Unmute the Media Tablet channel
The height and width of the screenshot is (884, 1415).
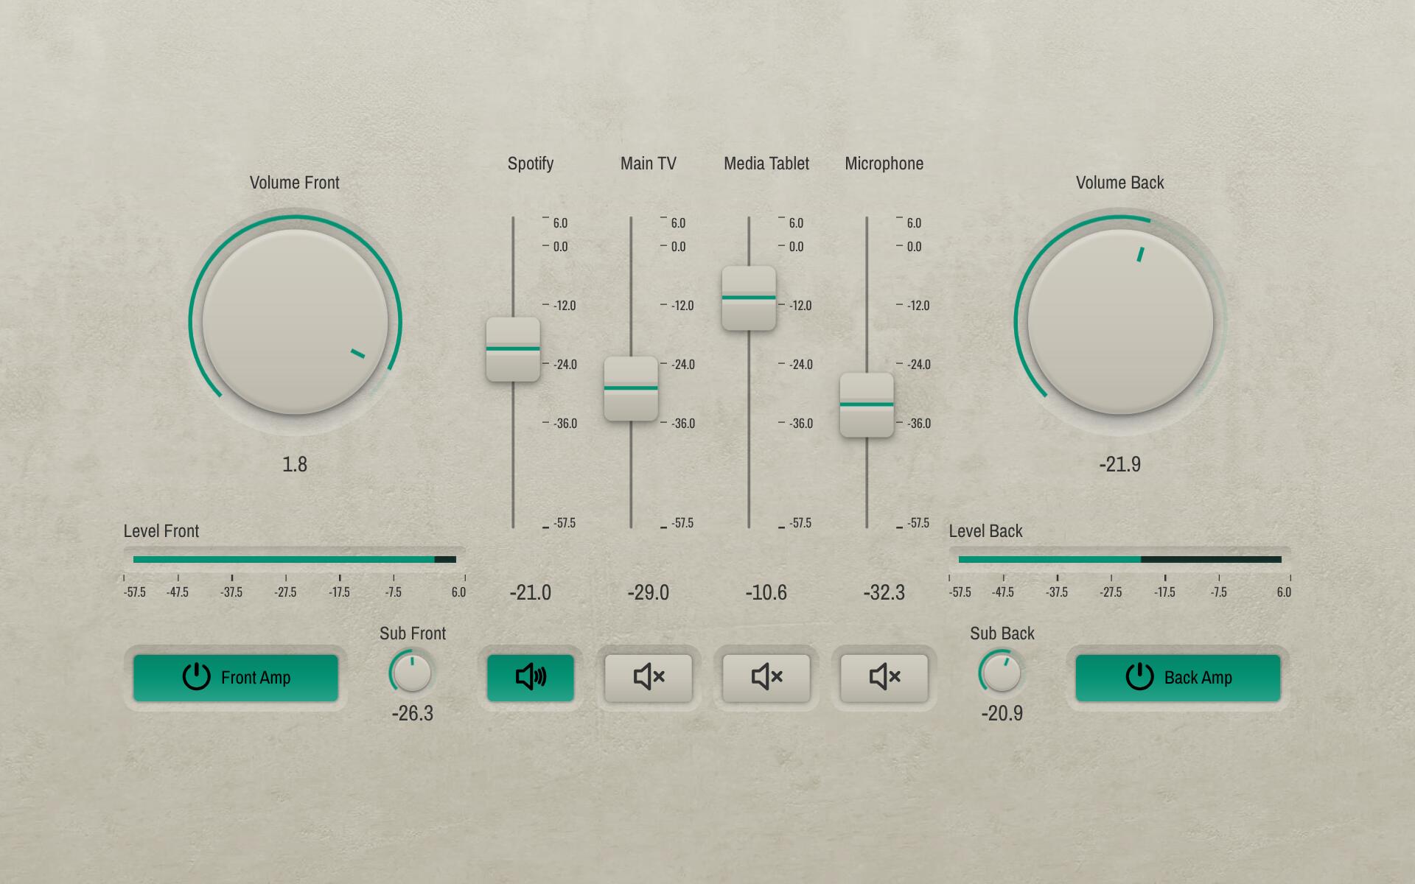pos(766,677)
